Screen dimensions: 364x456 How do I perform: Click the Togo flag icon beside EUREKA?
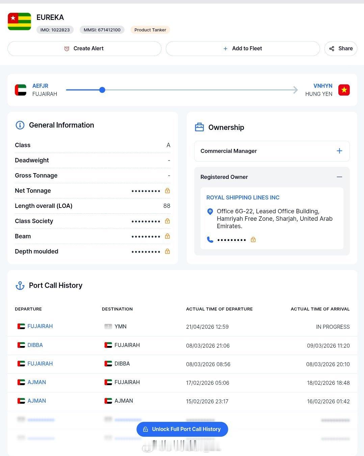pos(19,22)
